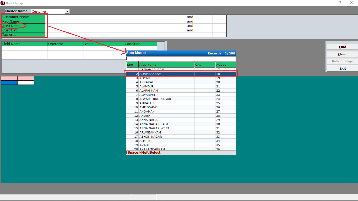Select AMBATTUR in the Area Master list
Screen dimensions: 358x201
(x=181, y=103)
